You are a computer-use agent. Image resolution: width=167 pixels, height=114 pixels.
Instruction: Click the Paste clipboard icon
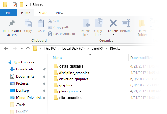pos(41,23)
